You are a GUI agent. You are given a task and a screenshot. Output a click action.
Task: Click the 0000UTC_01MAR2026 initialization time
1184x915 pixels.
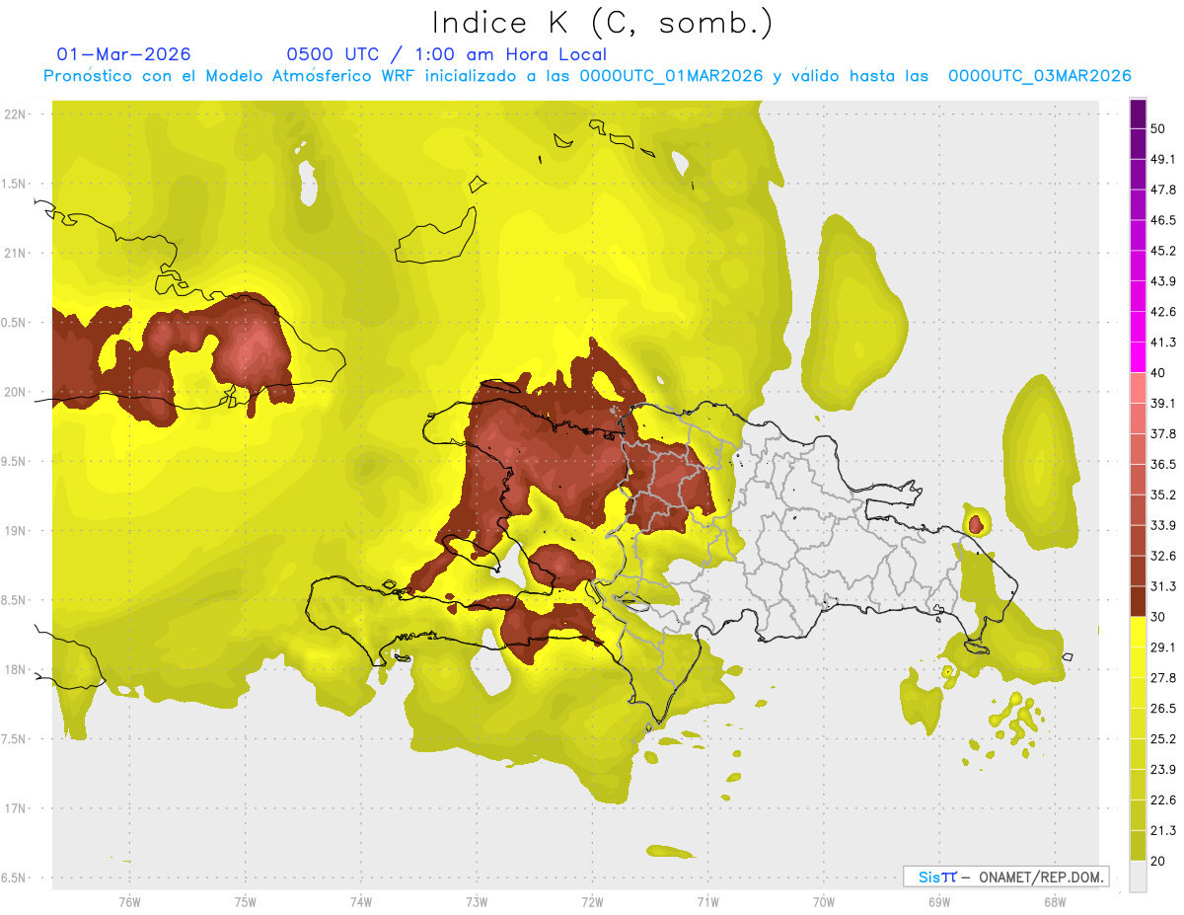[671, 76]
